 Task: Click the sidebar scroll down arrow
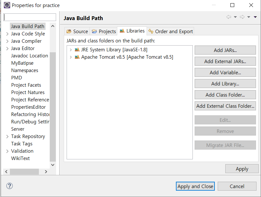(x=53, y=165)
